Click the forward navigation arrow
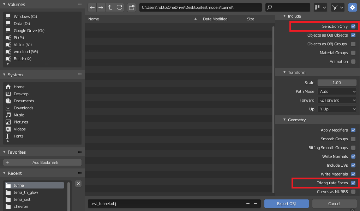This screenshot has height=211, width=360. click(101, 7)
